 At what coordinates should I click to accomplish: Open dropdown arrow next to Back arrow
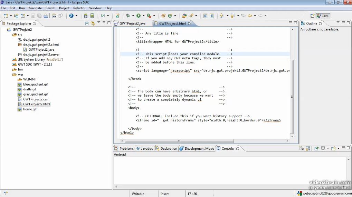click(x=255, y=16)
